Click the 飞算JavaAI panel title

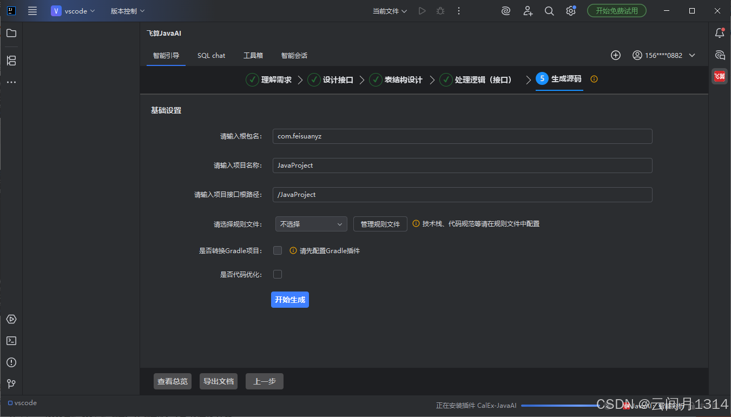tap(163, 34)
